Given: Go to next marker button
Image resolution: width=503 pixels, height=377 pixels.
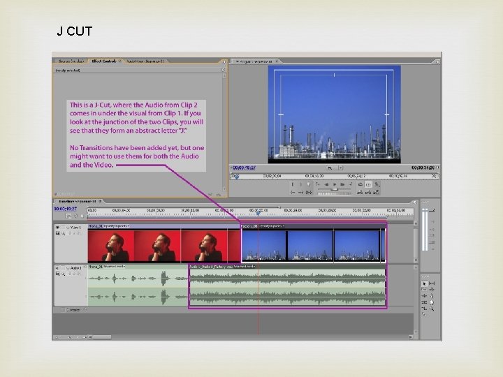Looking at the screenshot, I should pos(351,184).
